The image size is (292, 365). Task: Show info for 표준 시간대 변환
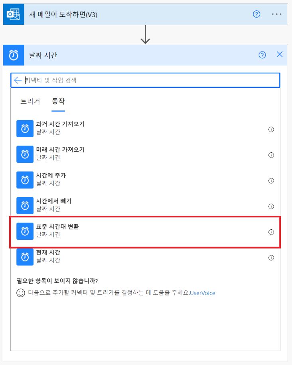(x=271, y=232)
